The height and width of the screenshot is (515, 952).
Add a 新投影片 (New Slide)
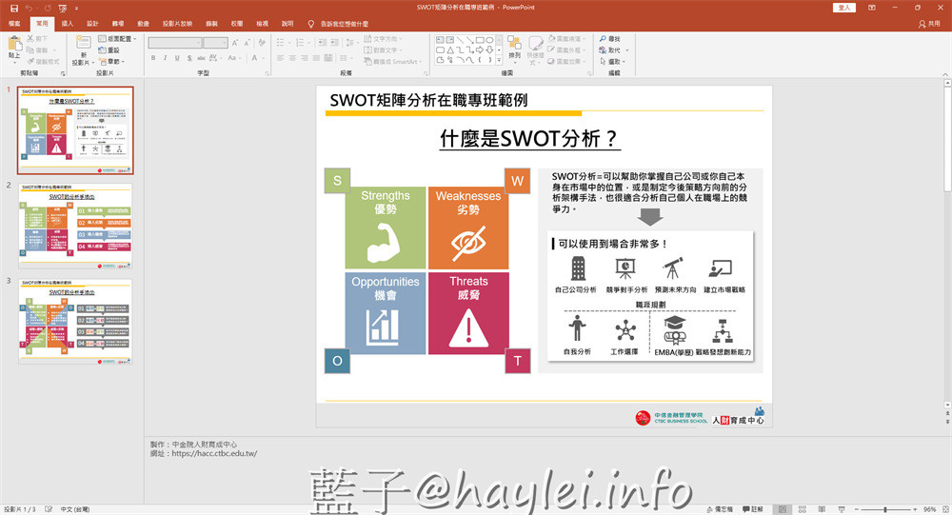(x=83, y=50)
